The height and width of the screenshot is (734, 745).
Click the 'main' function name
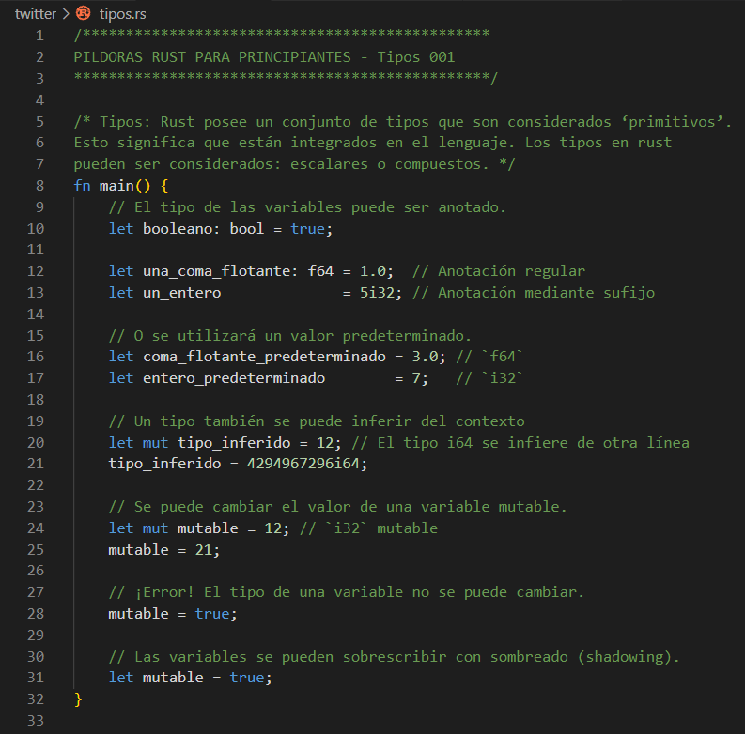116,186
